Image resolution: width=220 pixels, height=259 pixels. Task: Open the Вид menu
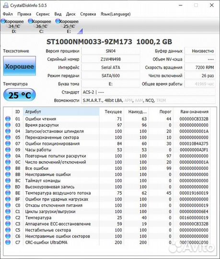coord(58,14)
